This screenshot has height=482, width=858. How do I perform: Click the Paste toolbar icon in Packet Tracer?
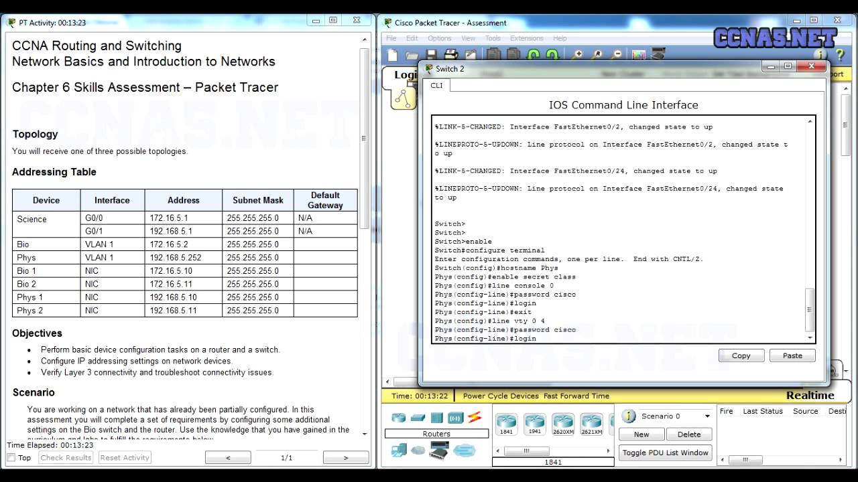513,55
